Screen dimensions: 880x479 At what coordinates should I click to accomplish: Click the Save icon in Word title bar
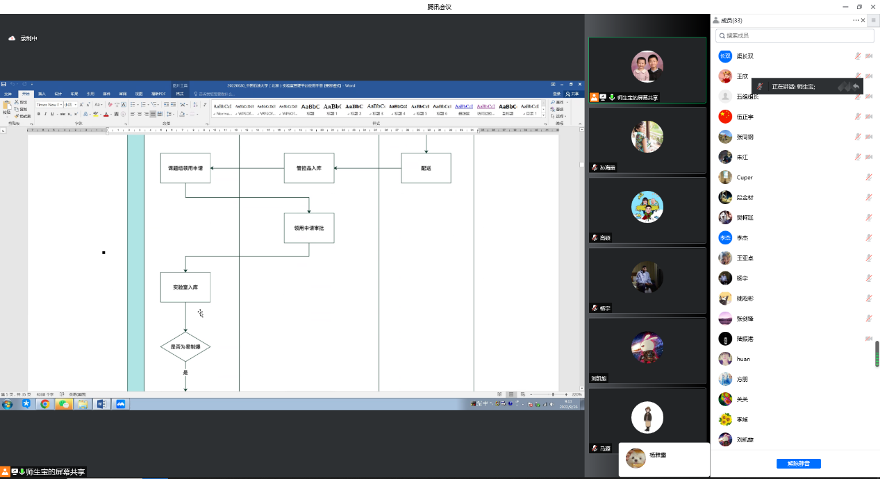coord(4,85)
